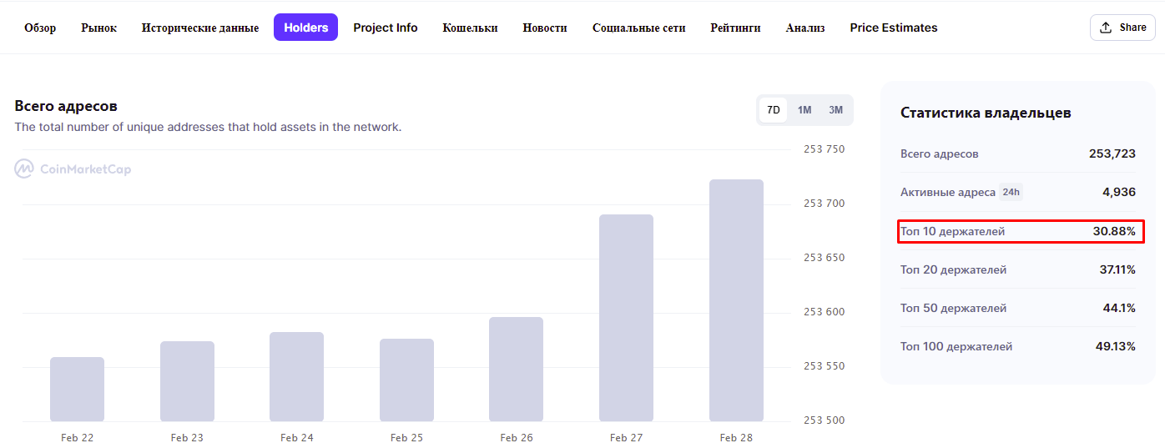This screenshot has height=448, width=1165.
Task: Go to Социальные сети tab
Action: pos(639,28)
